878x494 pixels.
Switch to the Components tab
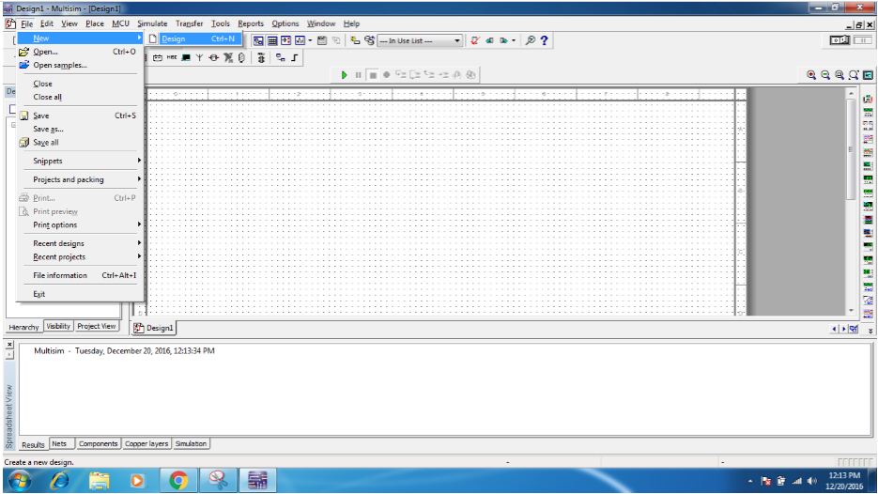(98, 443)
